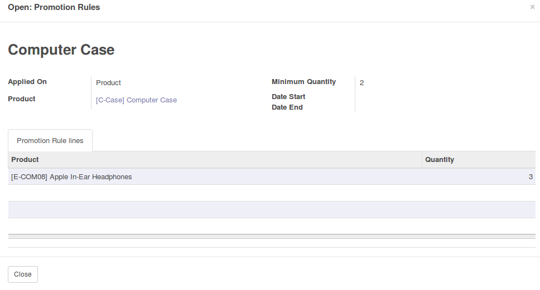Switch to the Promotion Rule lines tab

(50, 140)
